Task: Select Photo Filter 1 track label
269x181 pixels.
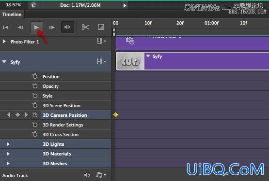Action: click(x=25, y=42)
